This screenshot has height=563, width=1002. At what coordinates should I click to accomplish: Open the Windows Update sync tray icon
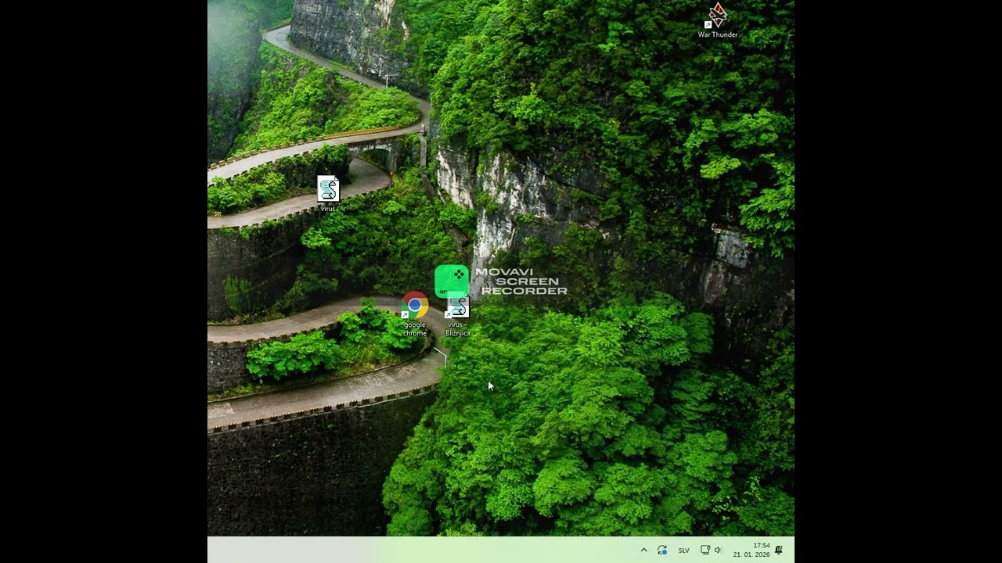coord(662,550)
